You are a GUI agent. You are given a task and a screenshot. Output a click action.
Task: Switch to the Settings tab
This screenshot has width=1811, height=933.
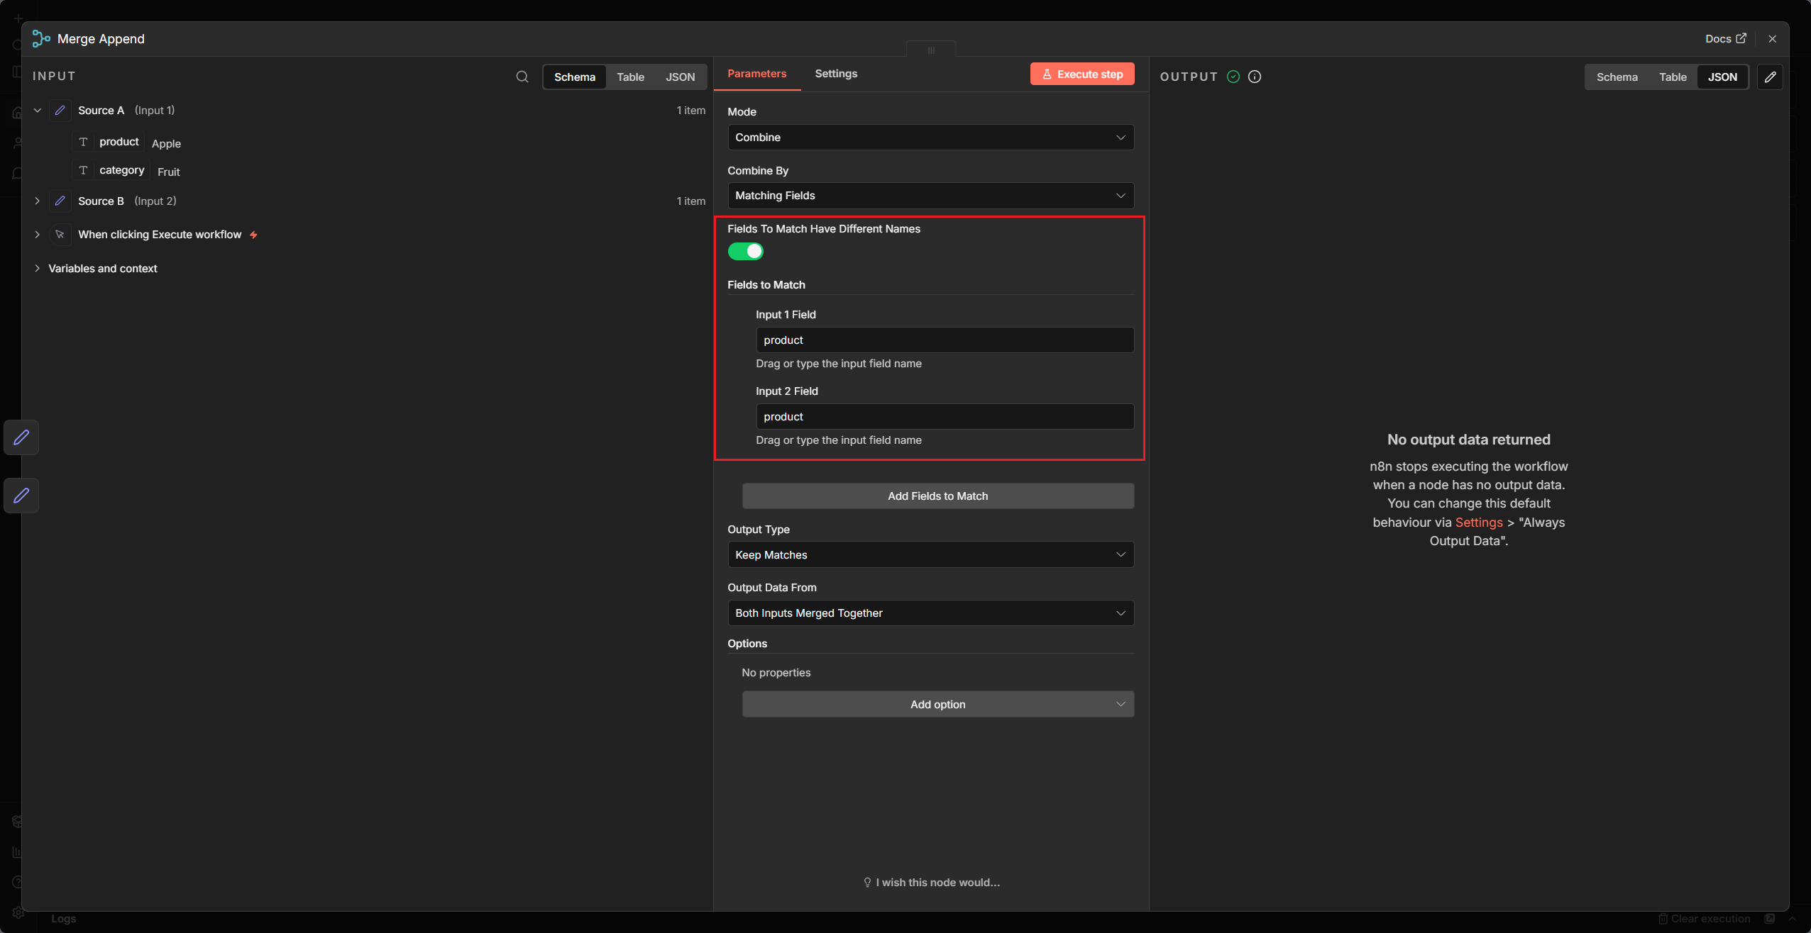pos(835,74)
